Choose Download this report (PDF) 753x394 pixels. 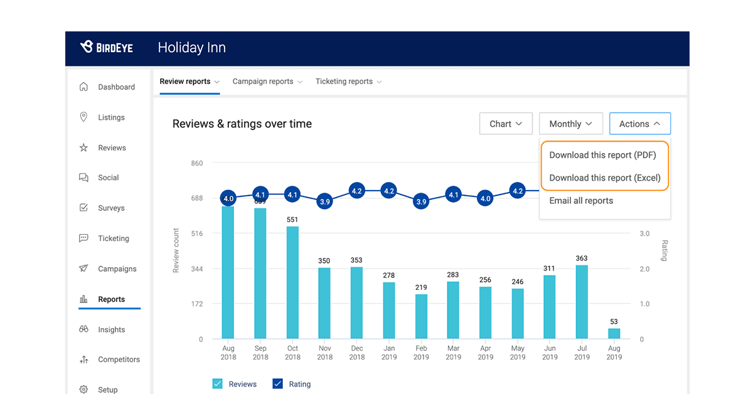tap(602, 155)
